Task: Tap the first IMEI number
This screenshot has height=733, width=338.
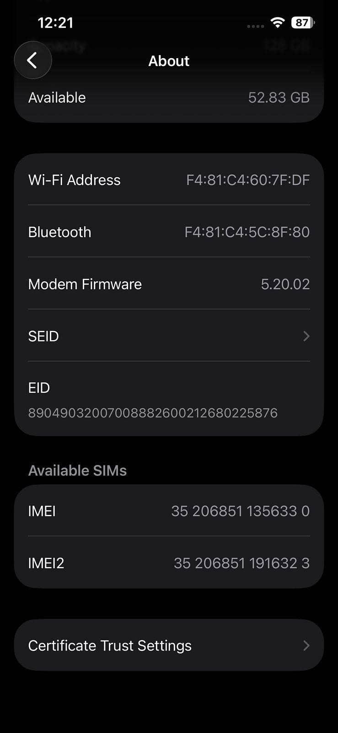Action: [240, 511]
